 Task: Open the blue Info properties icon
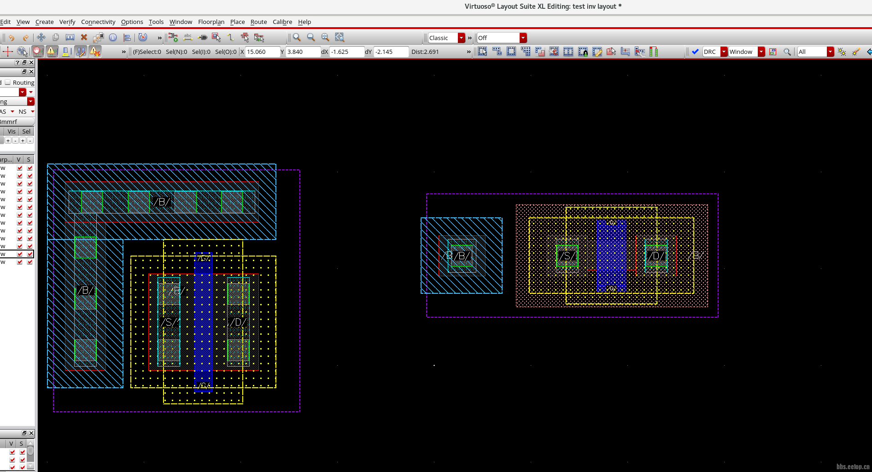[x=113, y=37]
